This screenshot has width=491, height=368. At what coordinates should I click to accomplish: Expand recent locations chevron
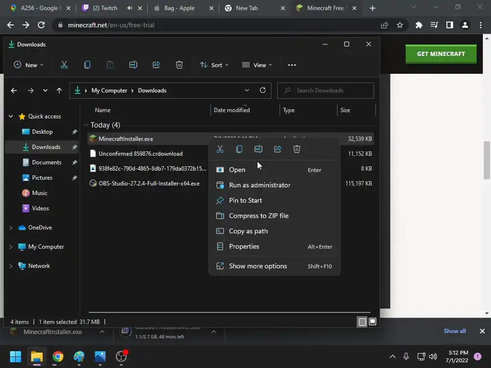45,91
